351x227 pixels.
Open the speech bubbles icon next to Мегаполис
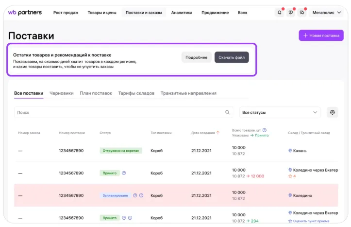(301, 13)
